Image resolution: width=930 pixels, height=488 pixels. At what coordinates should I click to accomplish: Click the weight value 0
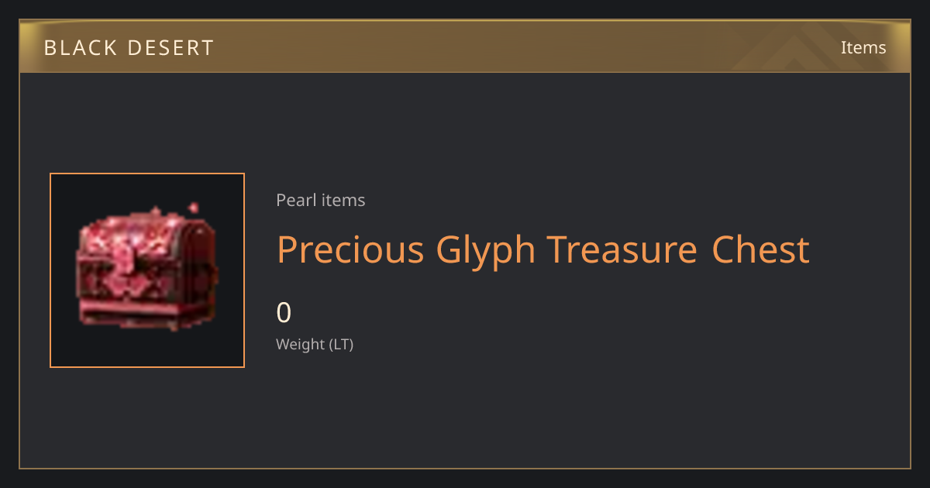click(284, 313)
